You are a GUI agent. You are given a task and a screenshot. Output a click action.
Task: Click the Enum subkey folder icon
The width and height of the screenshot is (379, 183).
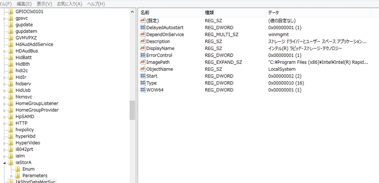click(x=18, y=169)
